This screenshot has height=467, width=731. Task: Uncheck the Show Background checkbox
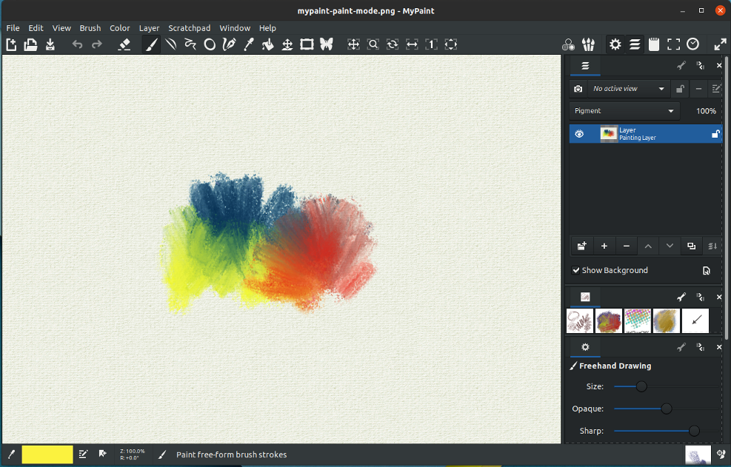tap(576, 270)
